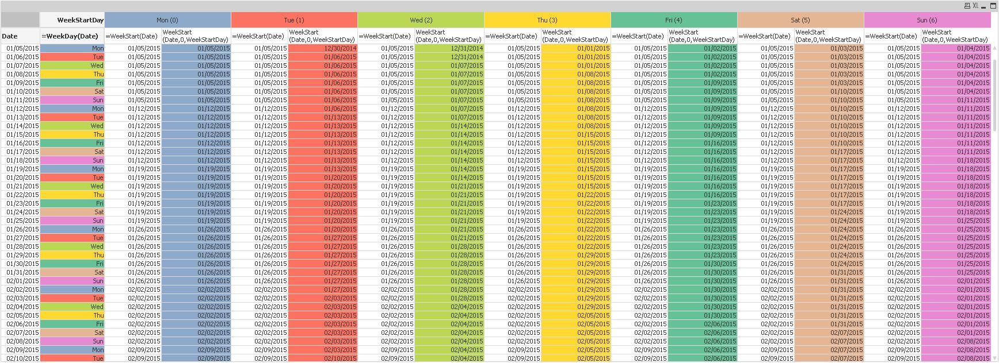
Task: Click the =WeekDay(Date) dimension header
Action: 72,36
